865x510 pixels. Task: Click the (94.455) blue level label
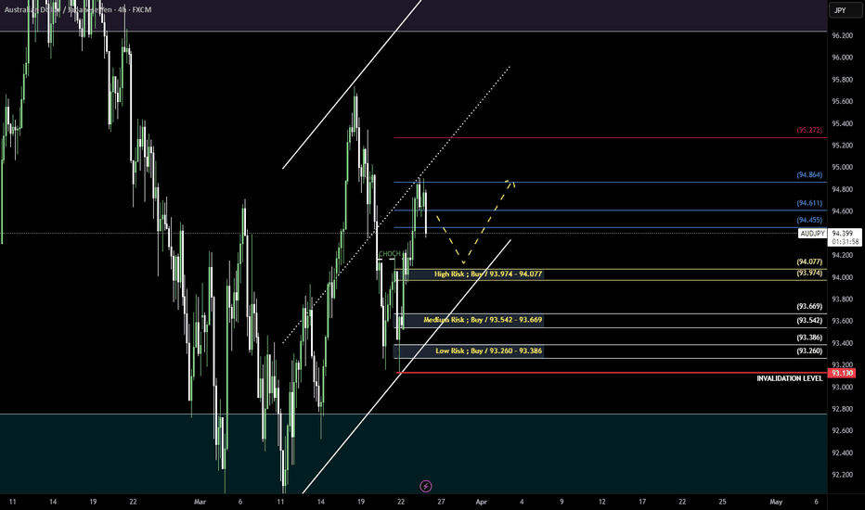(x=809, y=220)
